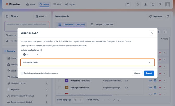Viewport: 175px width, 106px height.
Task: Click the AI sparkle icon for Northgate Structural
Action: click(x=160, y=88)
